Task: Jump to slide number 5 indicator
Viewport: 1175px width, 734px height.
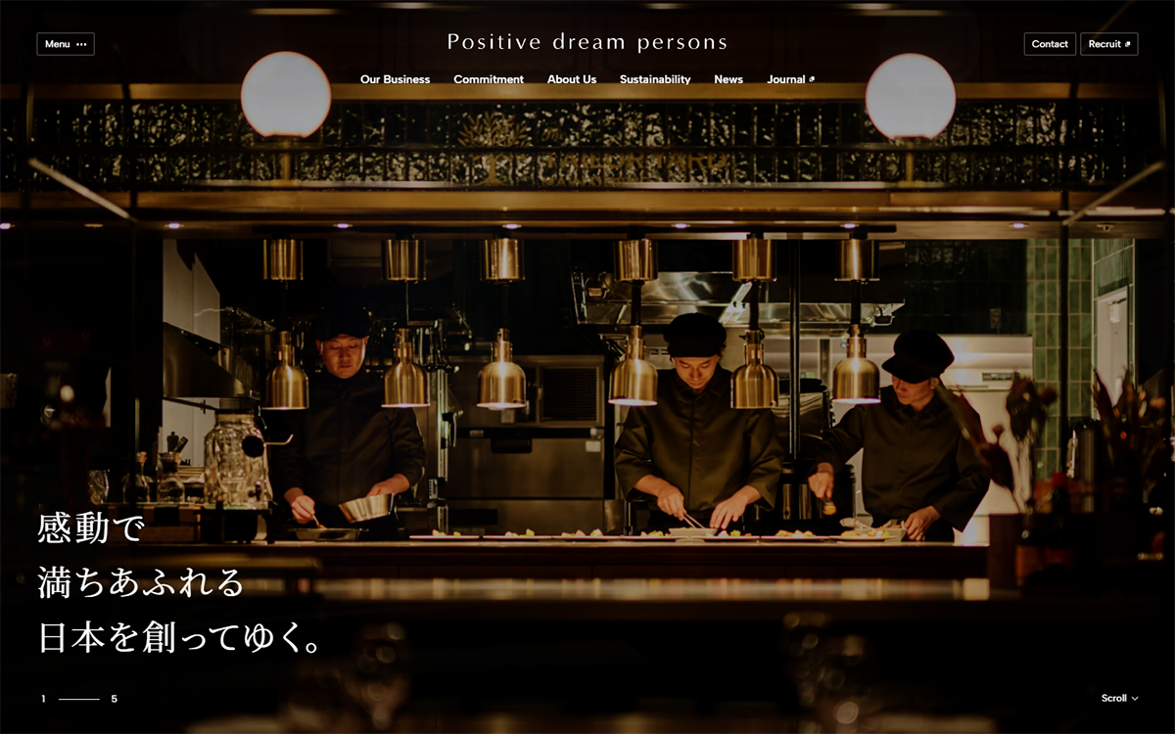Action: [x=114, y=699]
